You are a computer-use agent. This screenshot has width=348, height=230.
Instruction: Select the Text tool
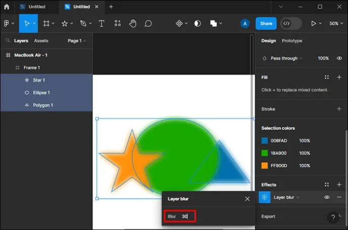pyautogui.click(x=102, y=23)
